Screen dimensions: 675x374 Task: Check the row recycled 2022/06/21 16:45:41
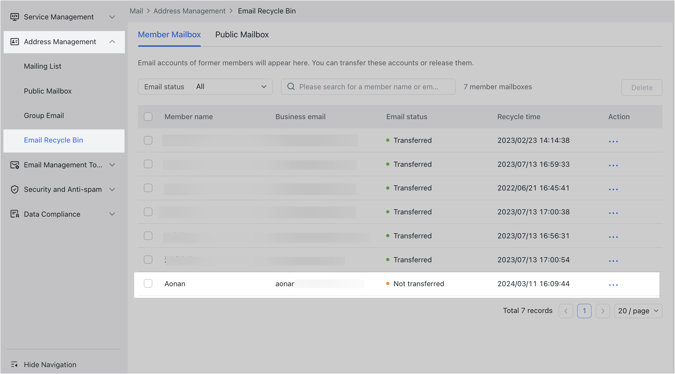[x=148, y=188]
